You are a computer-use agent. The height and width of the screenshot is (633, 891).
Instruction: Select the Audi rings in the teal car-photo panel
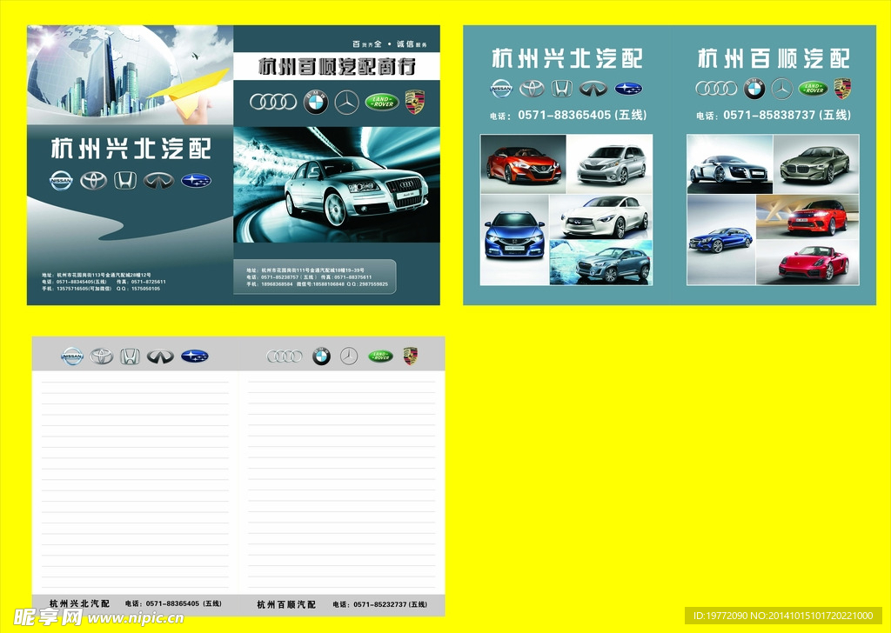(x=717, y=88)
